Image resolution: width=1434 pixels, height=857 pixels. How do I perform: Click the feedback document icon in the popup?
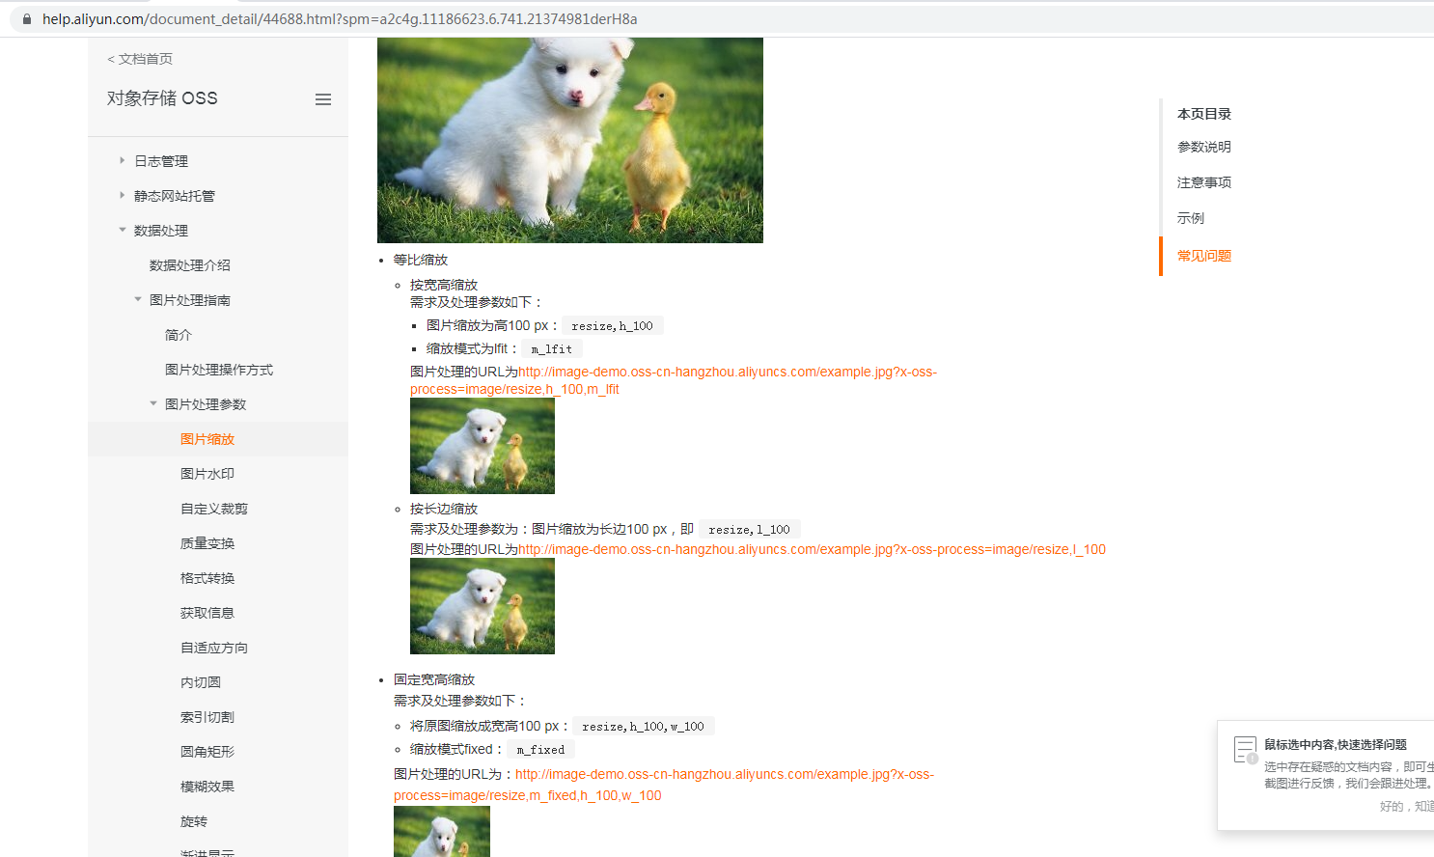click(x=1246, y=750)
